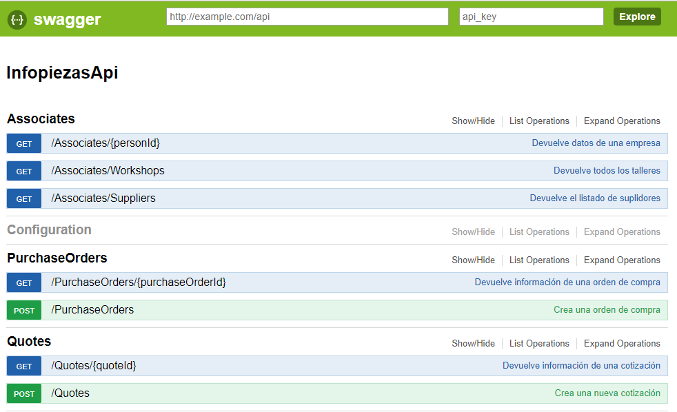Open the 'Devuelve todos los talleres' link
677x412 pixels.
click(x=607, y=170)
